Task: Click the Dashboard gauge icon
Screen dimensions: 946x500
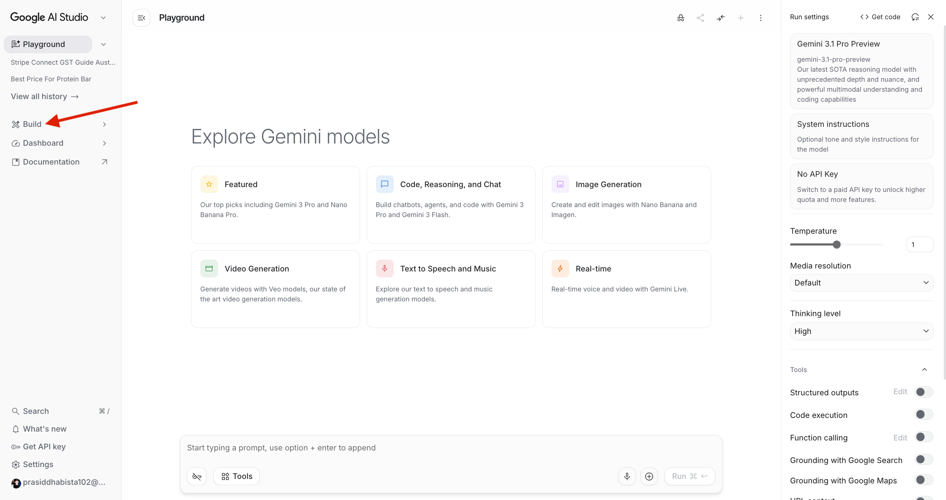Action: 16,143
